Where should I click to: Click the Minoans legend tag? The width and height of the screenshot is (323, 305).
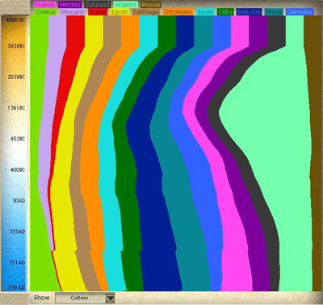coord(72,12)
